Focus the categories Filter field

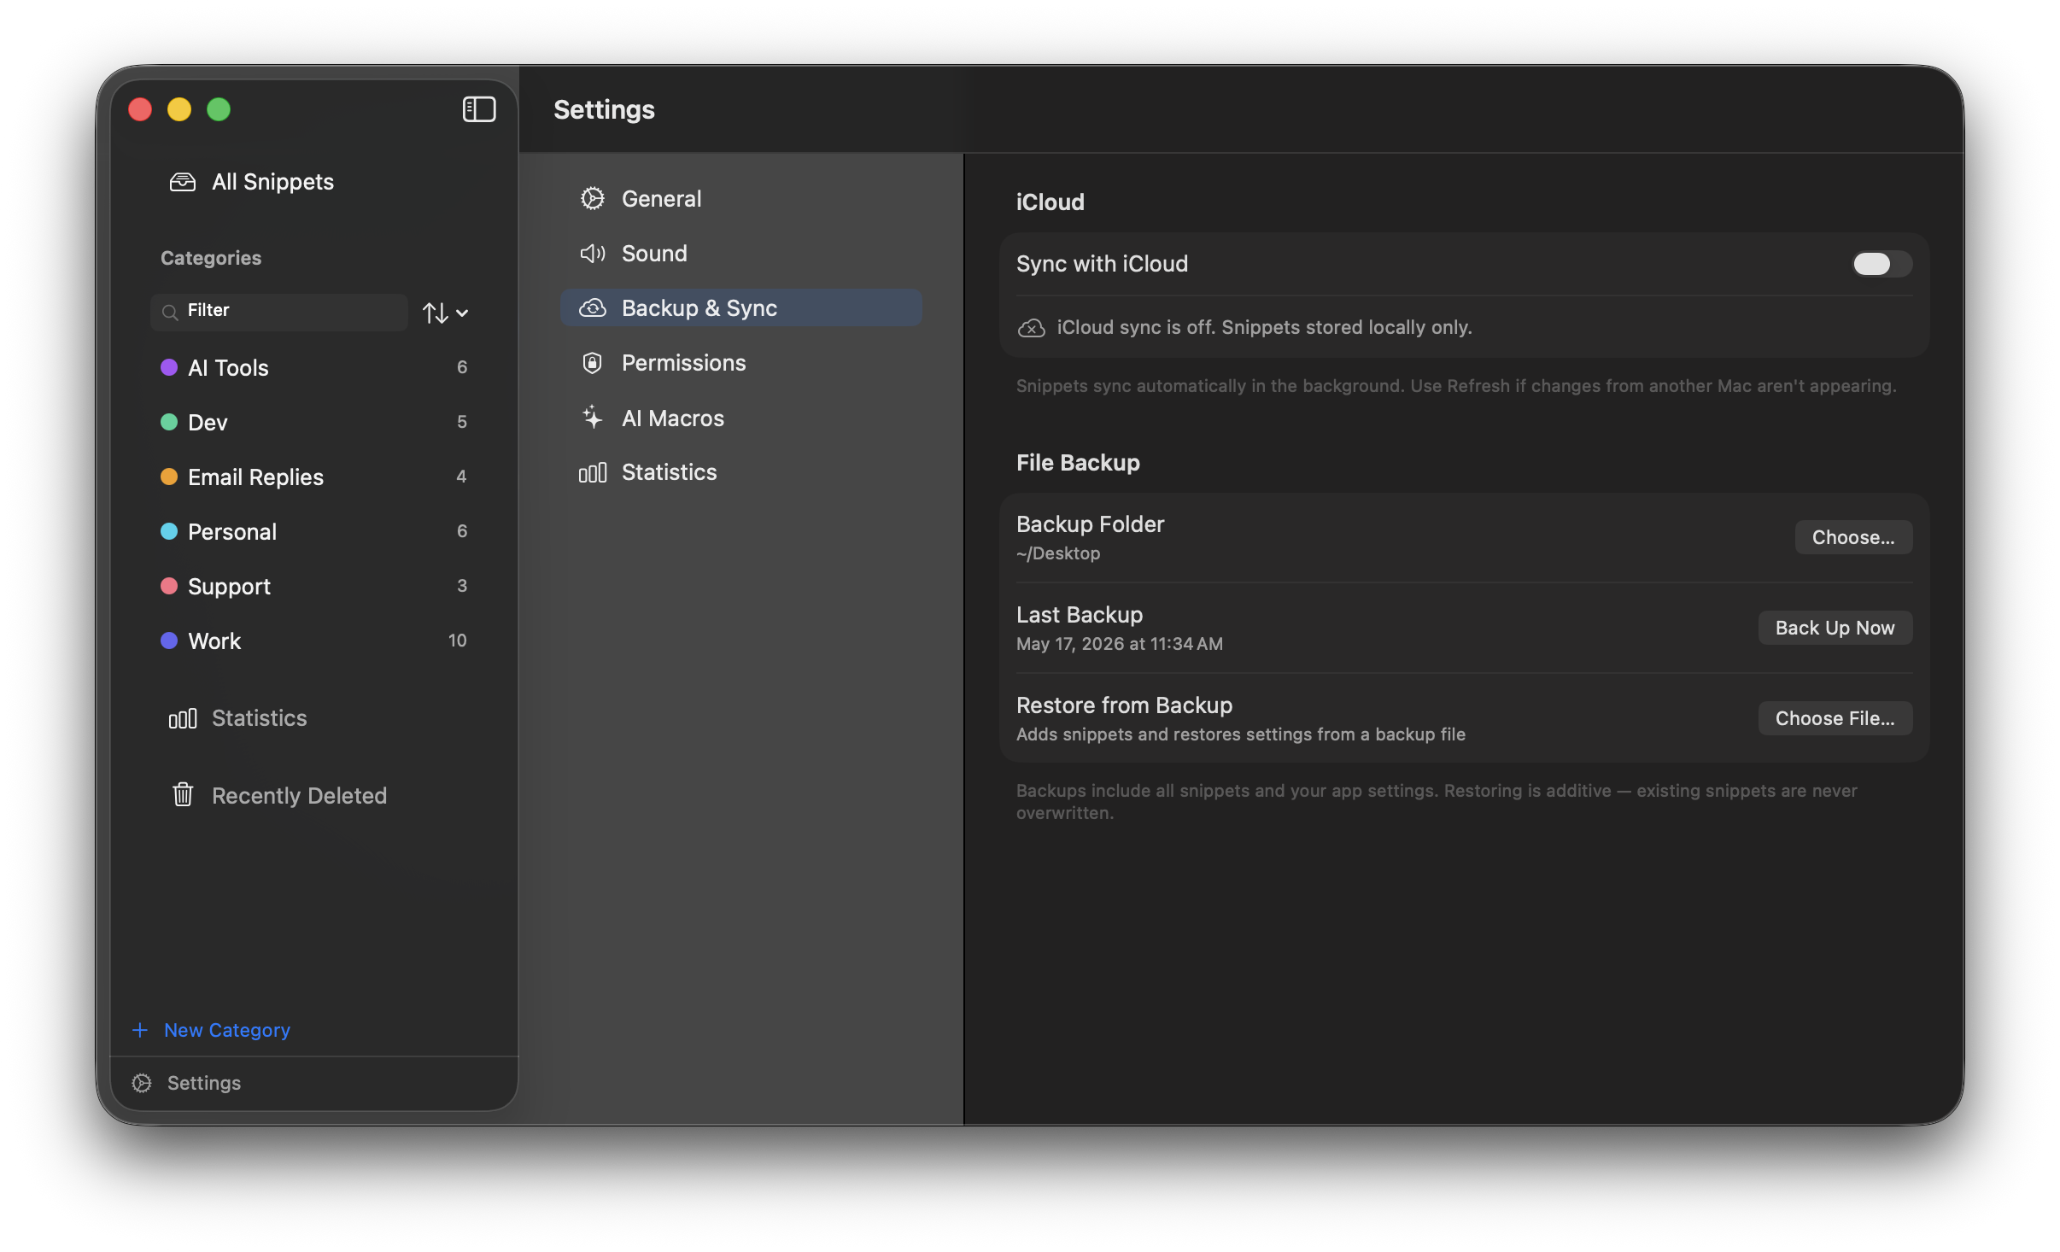click(x=279, y=312)
